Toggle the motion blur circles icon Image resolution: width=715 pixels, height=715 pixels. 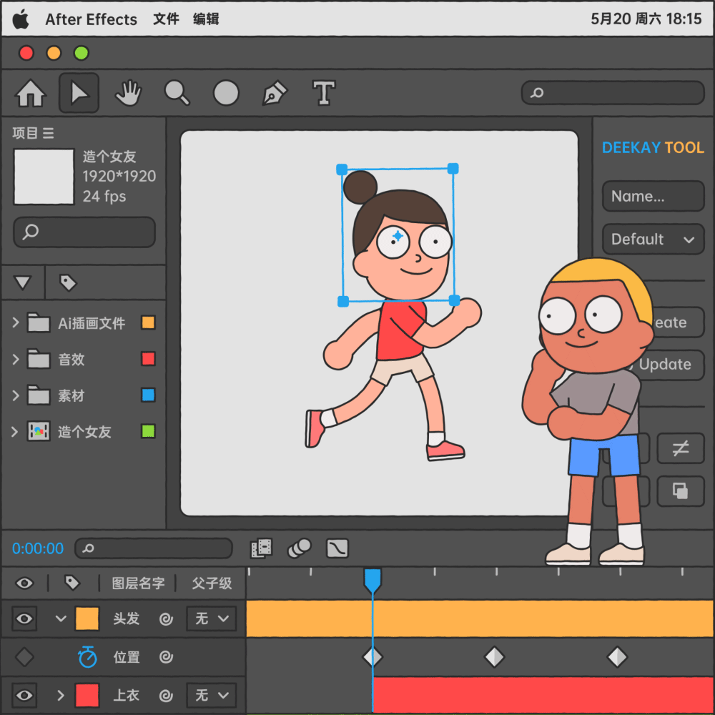pyautogui.click(x=299, y=548)
